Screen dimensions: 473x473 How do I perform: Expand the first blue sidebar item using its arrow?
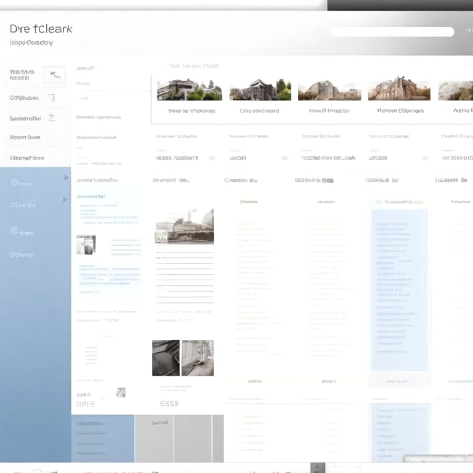[x=66, y=177]
